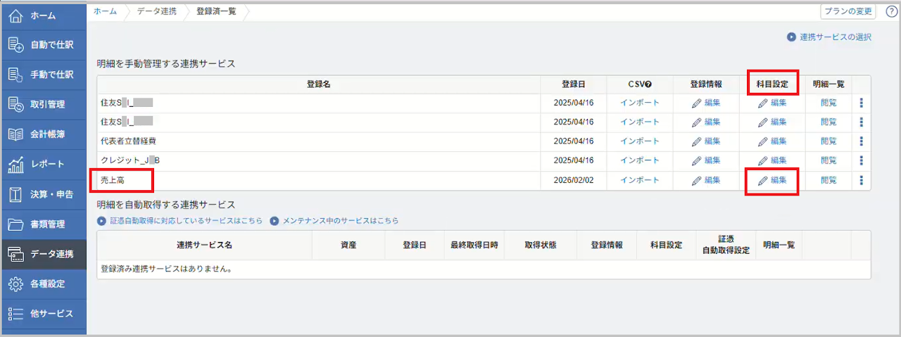Click the ホーム breadcrumb link

click(x=105, y=11)
